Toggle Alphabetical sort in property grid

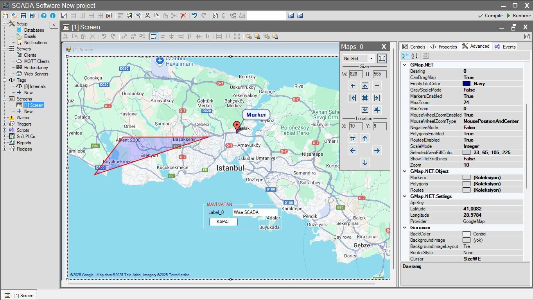coord(415,56)
